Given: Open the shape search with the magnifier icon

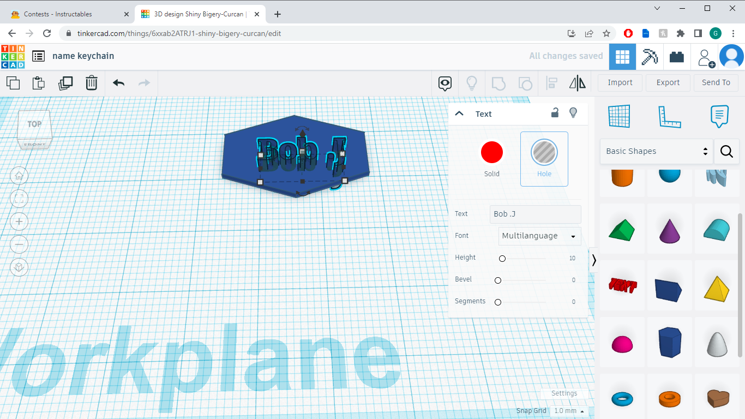Looking at the screenshot, I should click(726, 151).
